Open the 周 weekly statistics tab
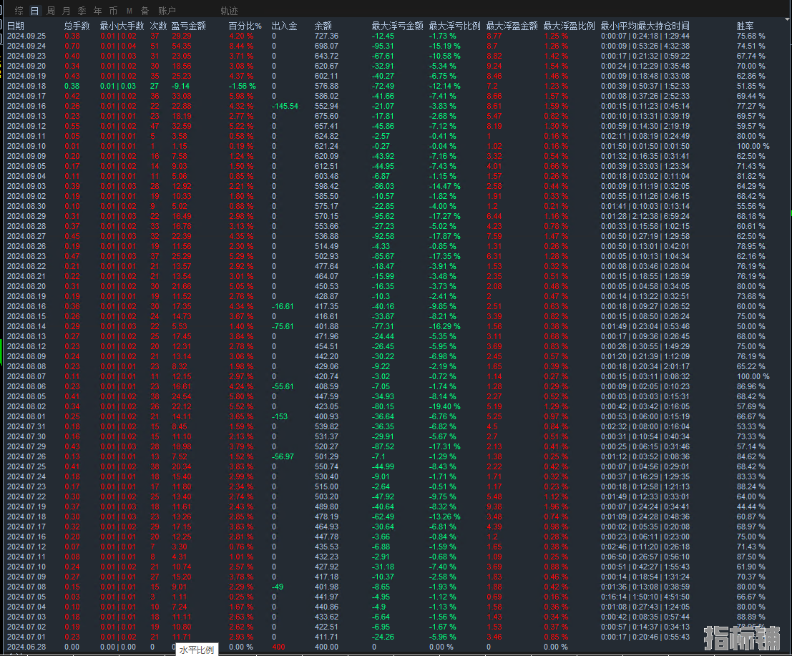The height and width of the screenshot is (656, 792). (x=50, y=11)
